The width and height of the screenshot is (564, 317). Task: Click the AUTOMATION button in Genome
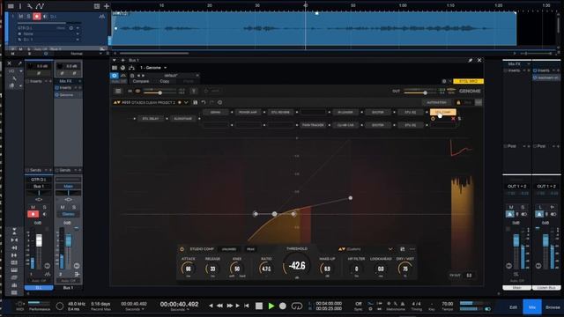437,102
